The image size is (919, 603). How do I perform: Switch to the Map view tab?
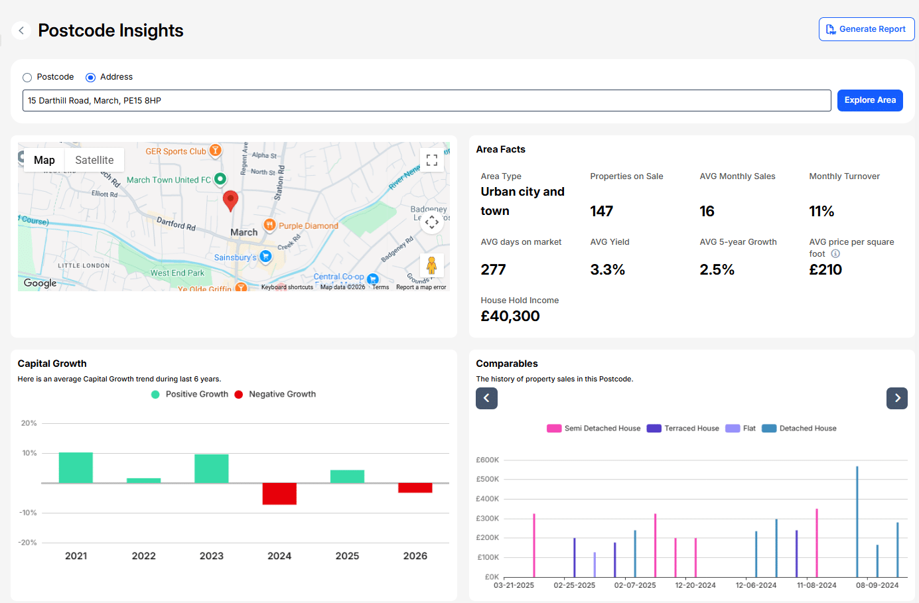pos(44,160)
